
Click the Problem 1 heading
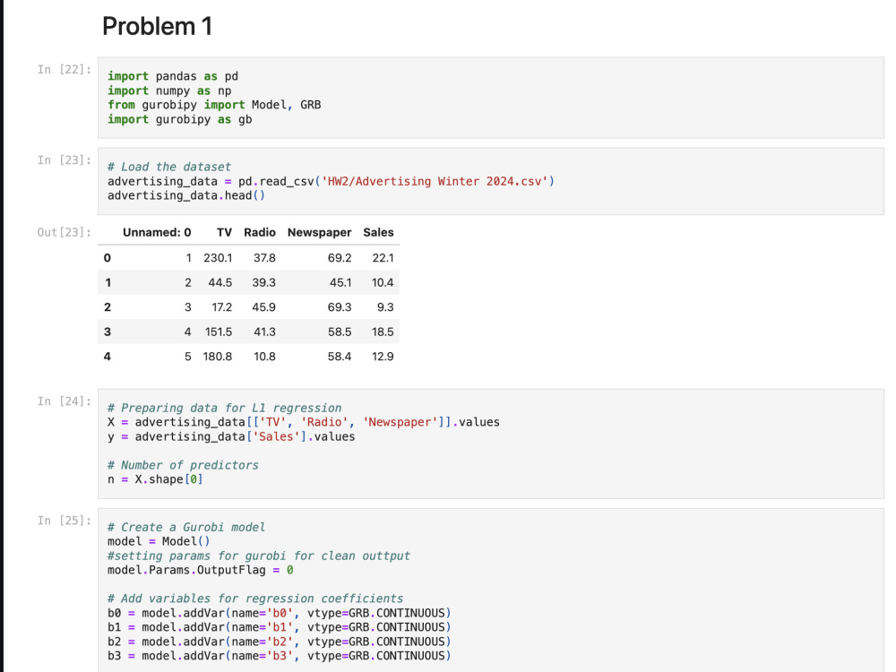point(157,26)
